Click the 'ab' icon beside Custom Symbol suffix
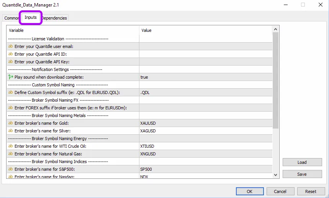Image resolution: width=329 pixels, height=198 pixels. [x=10, y=92]
